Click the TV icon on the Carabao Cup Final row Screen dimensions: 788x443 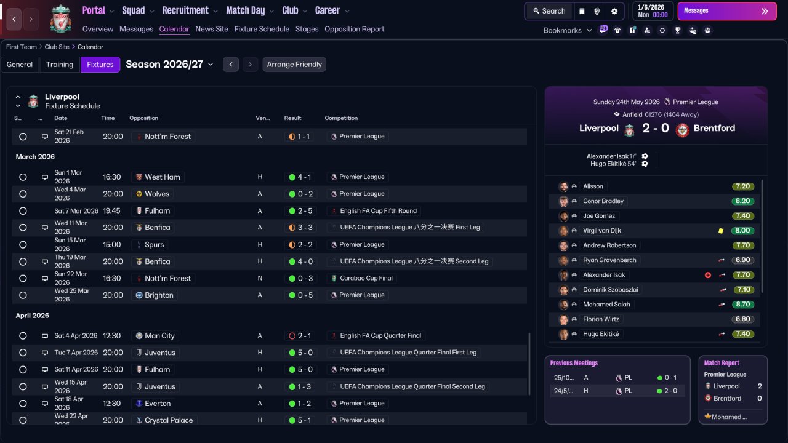click(45, 279)
